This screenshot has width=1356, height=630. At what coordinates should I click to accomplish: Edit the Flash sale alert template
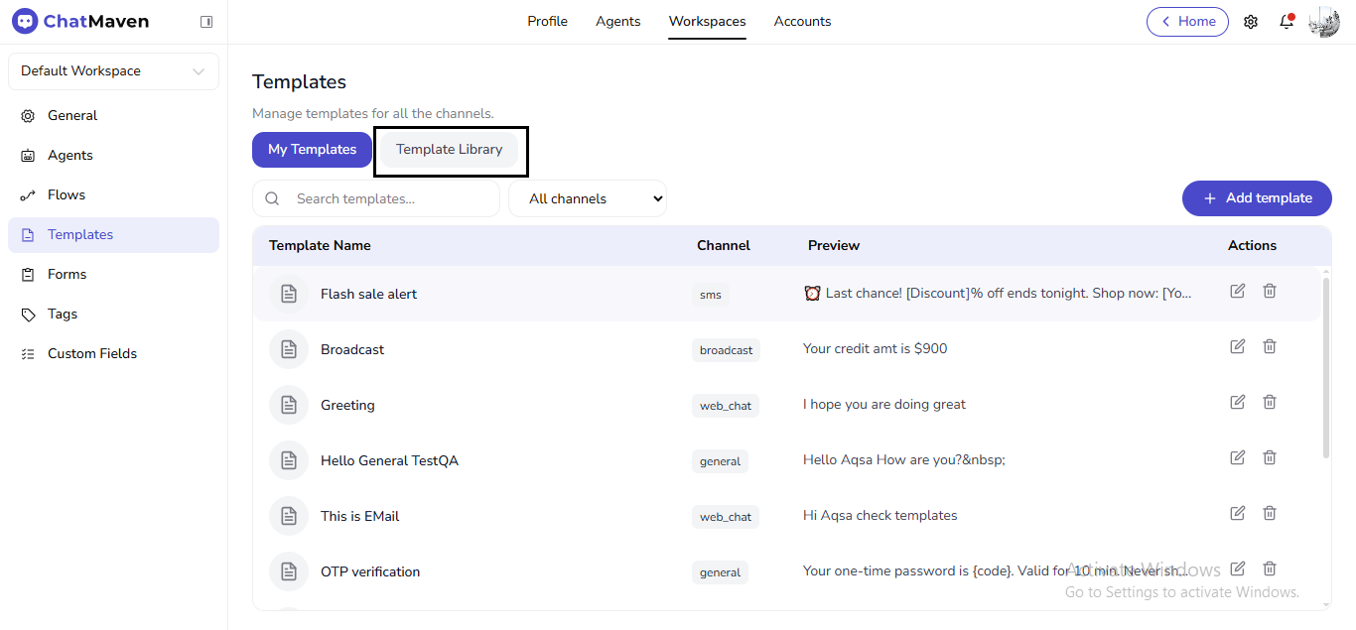[x=1237, y=291]
